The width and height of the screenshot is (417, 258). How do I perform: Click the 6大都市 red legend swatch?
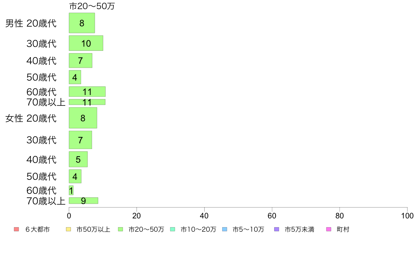16,229
